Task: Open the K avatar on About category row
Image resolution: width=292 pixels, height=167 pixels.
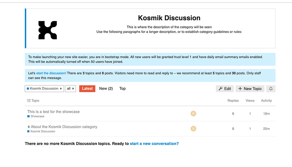Action: [193, 129]
